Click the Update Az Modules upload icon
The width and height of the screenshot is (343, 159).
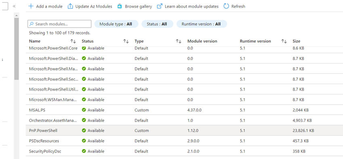[70, 6]
